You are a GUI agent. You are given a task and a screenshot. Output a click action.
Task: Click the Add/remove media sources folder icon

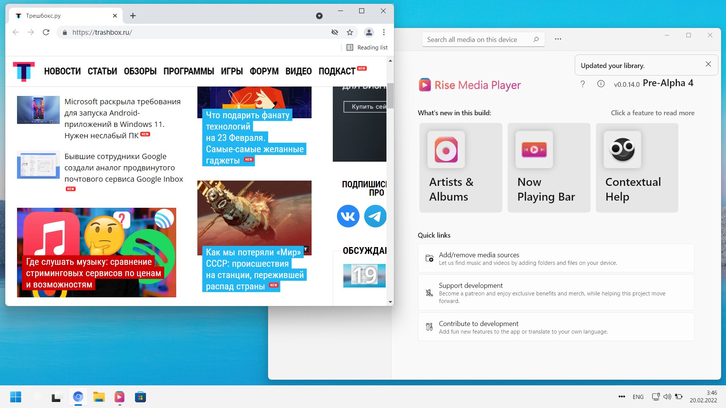[430, 258]
